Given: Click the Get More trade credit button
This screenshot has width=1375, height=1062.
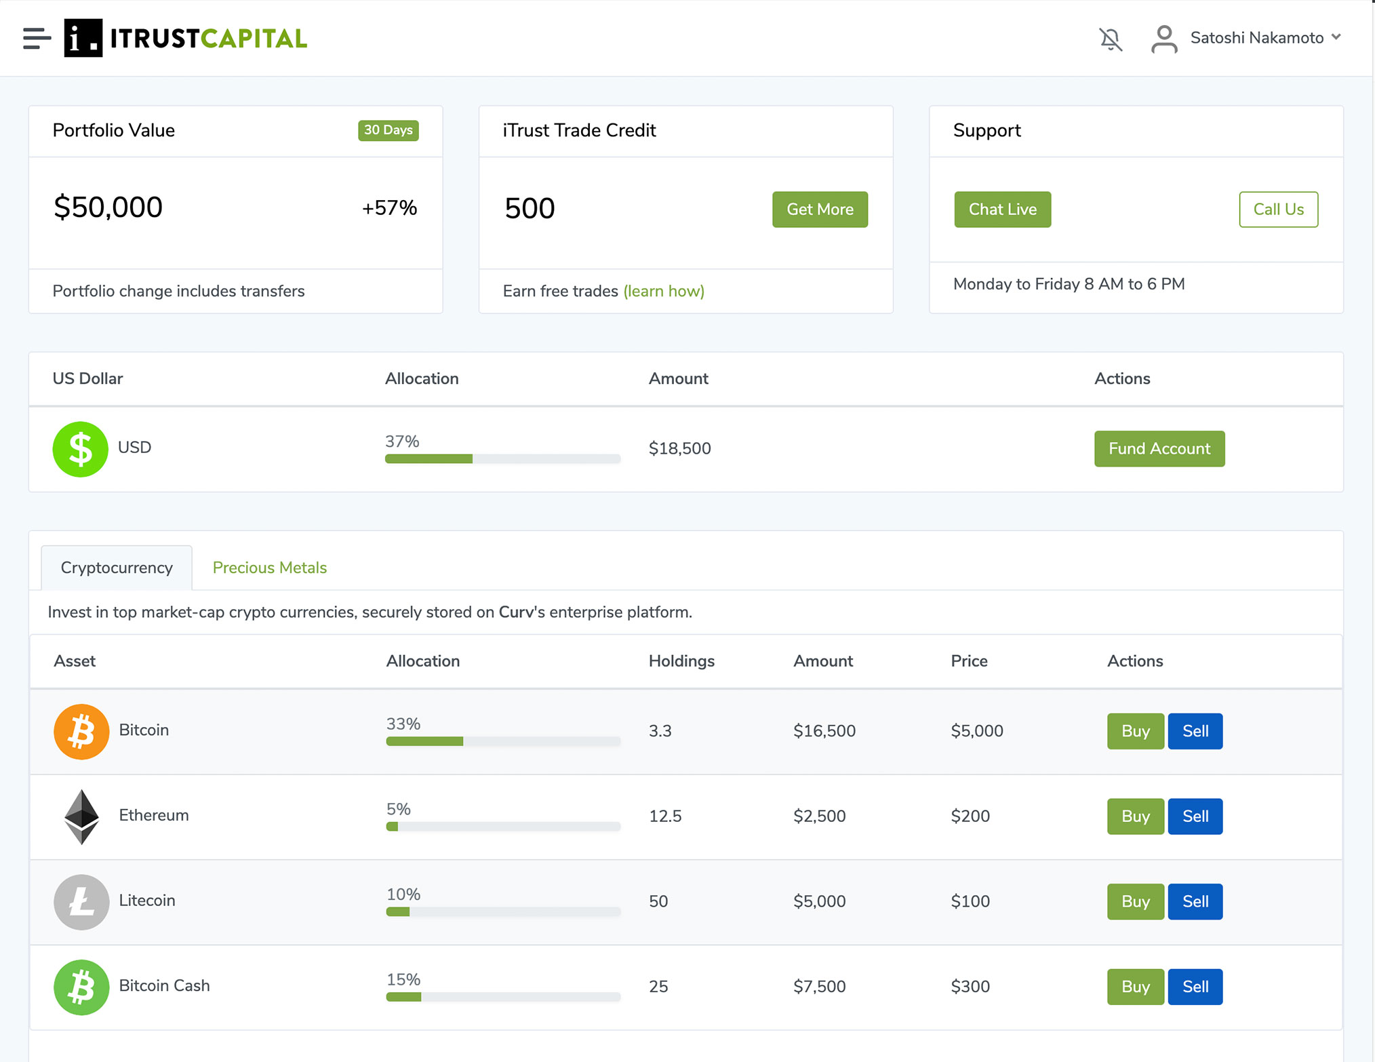Looking at the screenshot, I should point(820,210).
